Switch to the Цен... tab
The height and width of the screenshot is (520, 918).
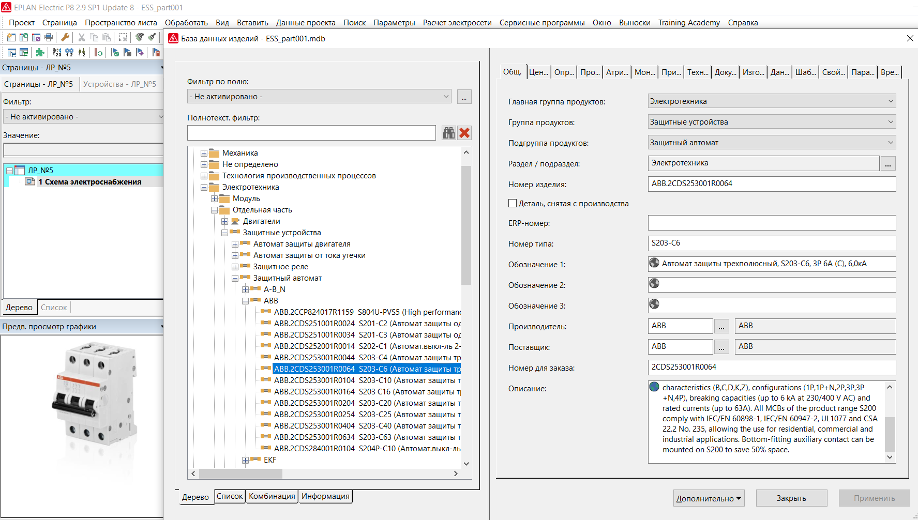tap(538, 72)
